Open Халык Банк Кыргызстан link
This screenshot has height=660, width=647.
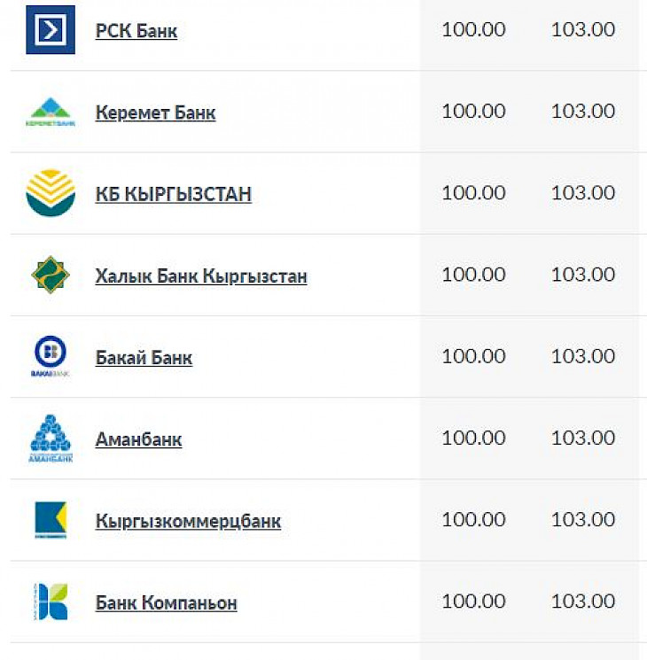pyautogui.click(x=201, y=276)
